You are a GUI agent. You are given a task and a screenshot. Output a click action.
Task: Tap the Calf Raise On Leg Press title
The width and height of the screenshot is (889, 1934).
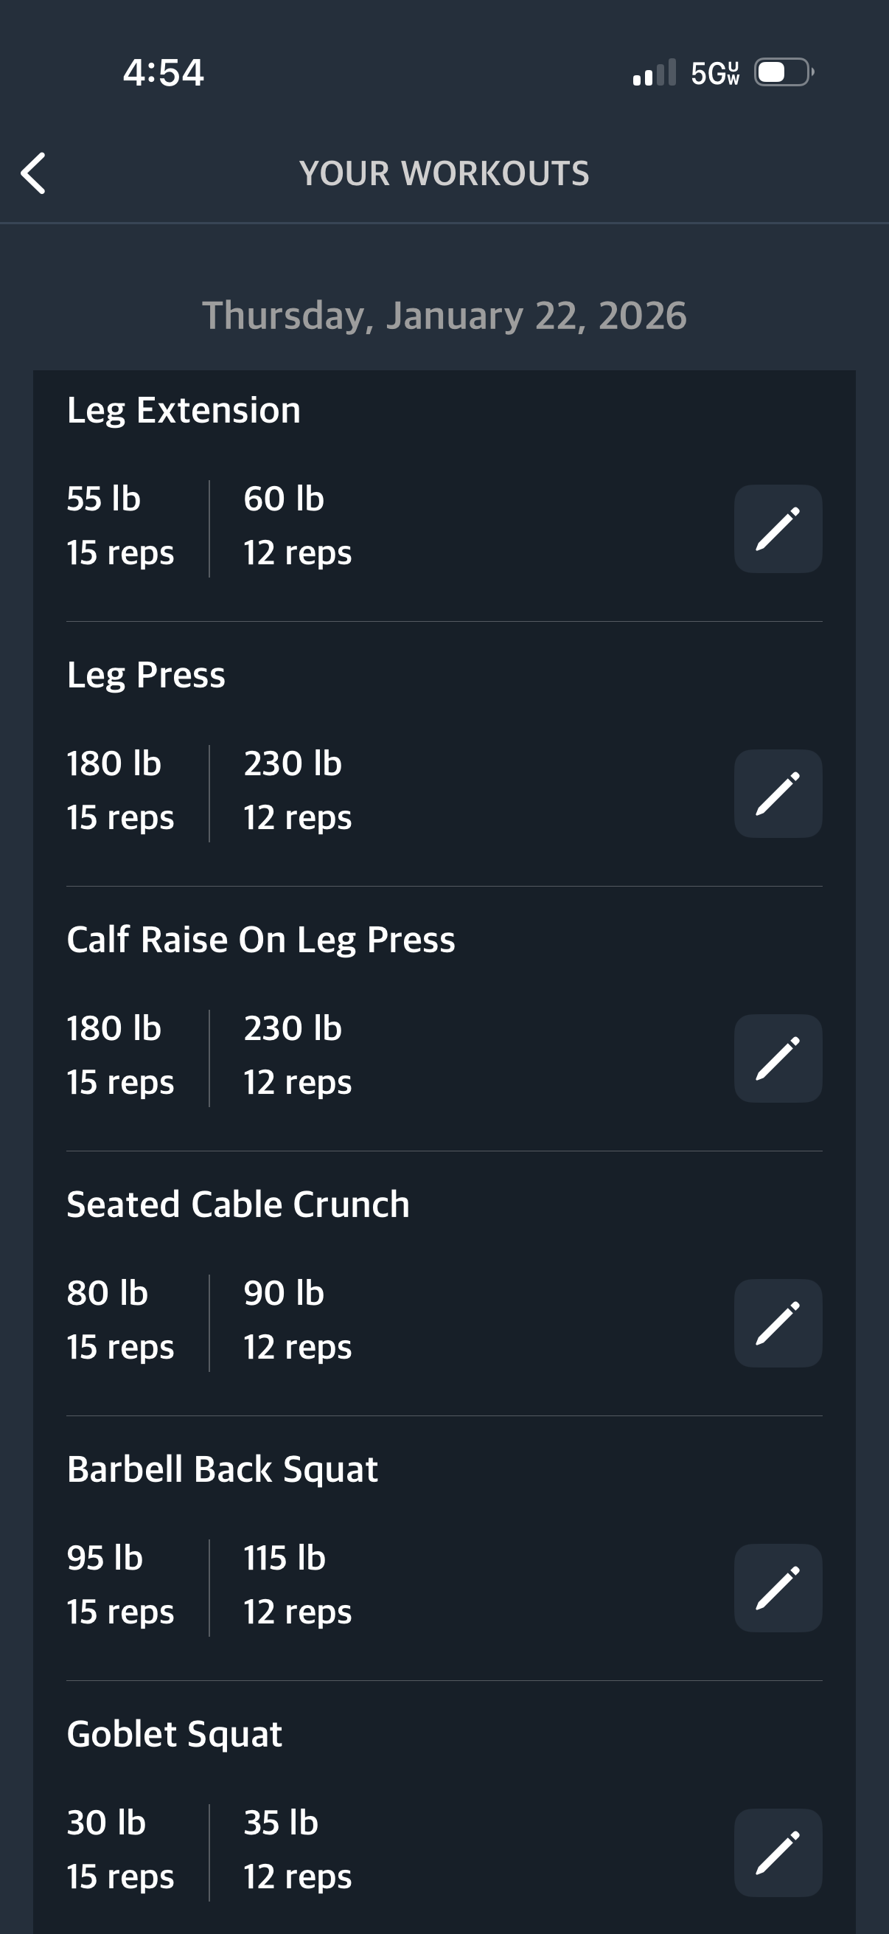[x=261, y=940]
